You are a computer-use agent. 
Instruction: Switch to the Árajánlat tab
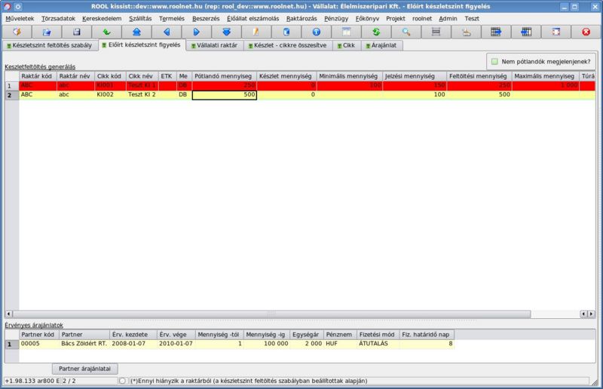tap(384, 45)
